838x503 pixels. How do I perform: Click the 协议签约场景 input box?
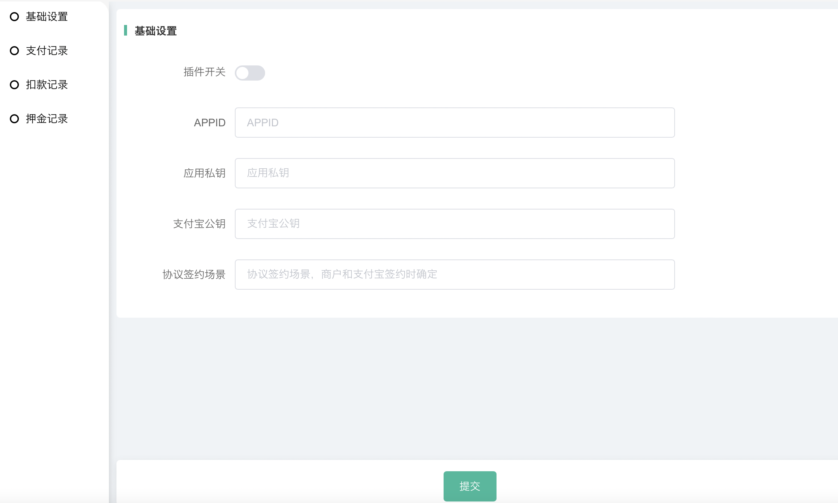455,275
